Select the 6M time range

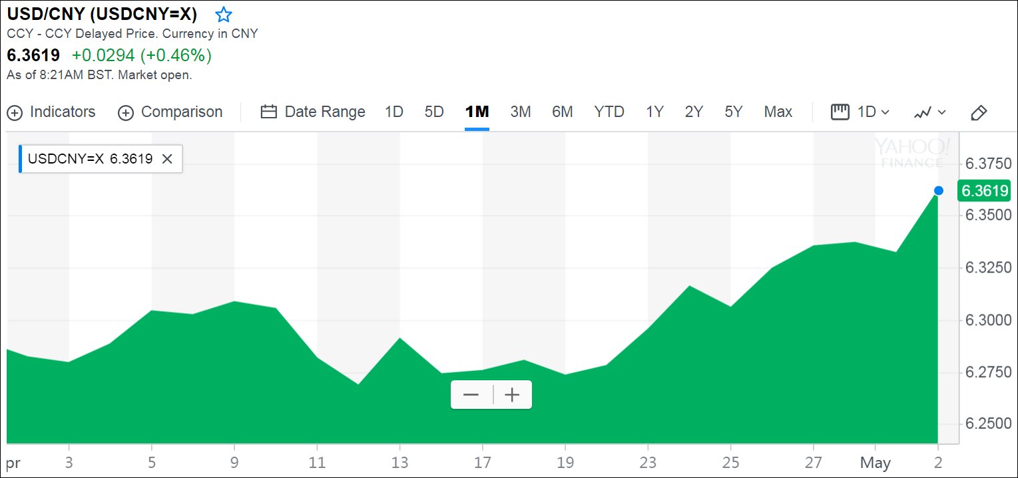click(x=562, y=112)
